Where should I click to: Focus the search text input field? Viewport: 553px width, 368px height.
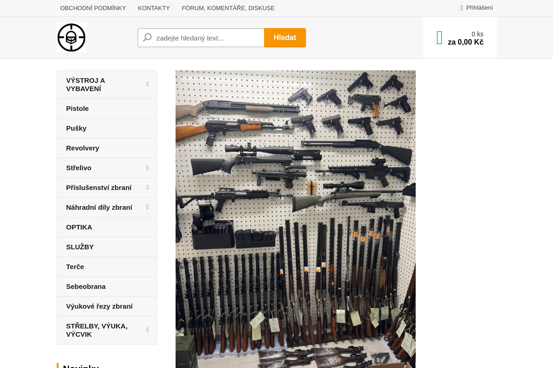pyautogui.click(x=207, y=38)
